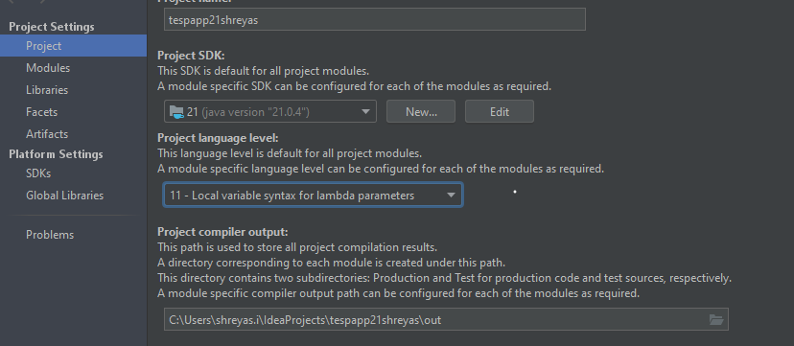Select the 21 java version SDK combo box

[x=269, y=112]
